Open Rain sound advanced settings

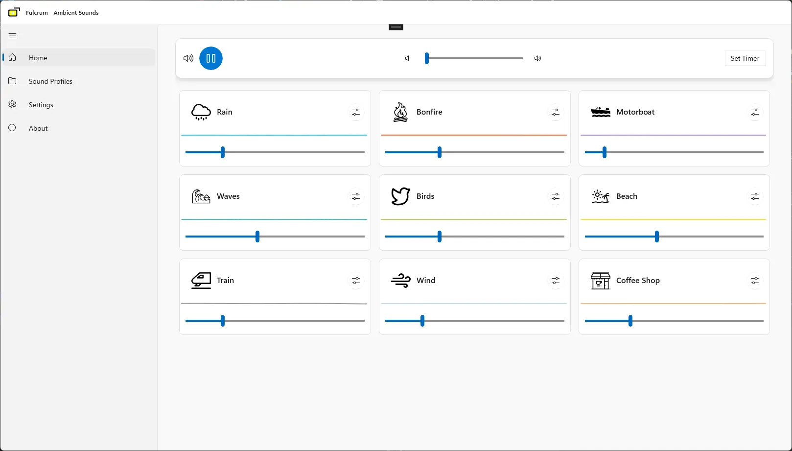point(356,112)
